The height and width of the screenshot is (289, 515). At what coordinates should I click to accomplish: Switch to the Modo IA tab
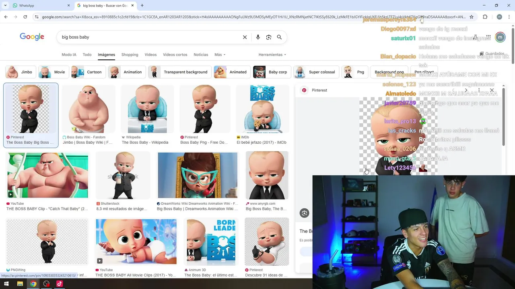point(69,55)
